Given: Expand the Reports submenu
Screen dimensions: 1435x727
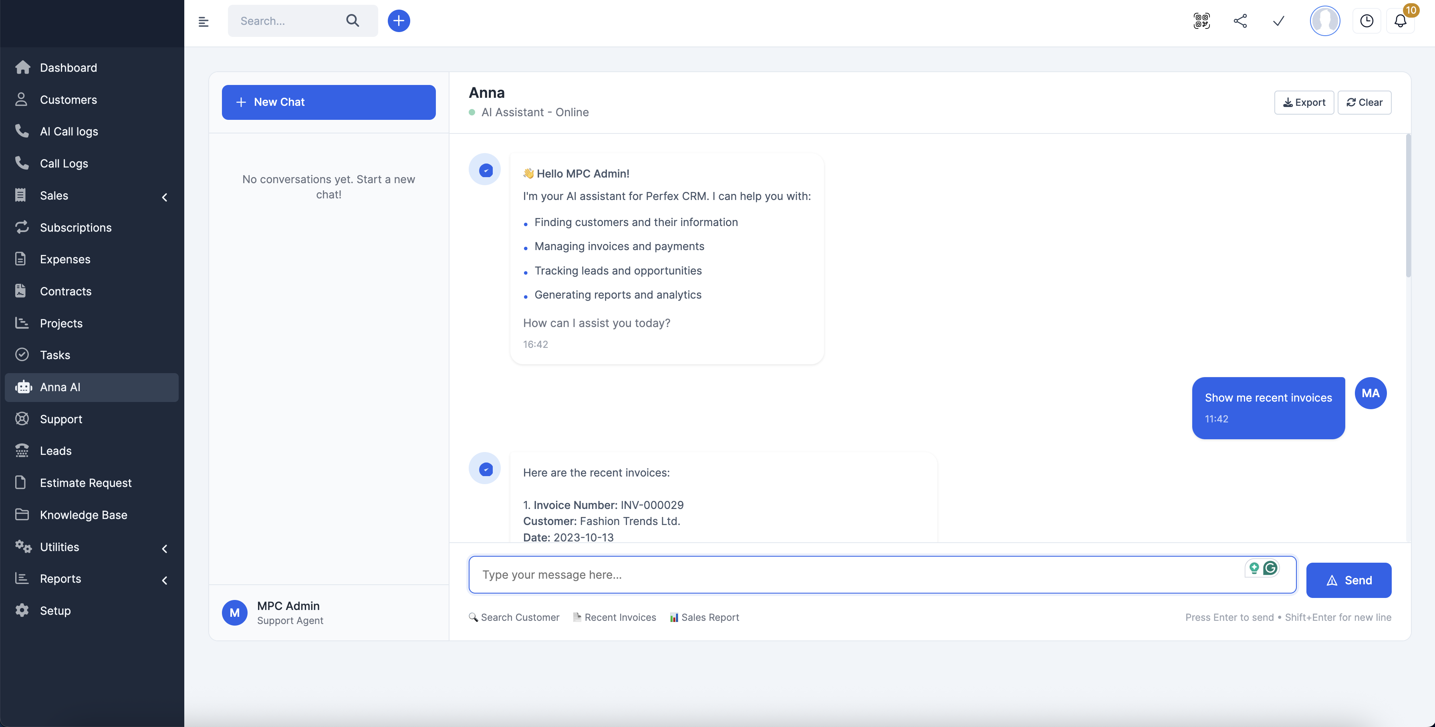Looking at the screenshot, I should click(x=164, y=580).
